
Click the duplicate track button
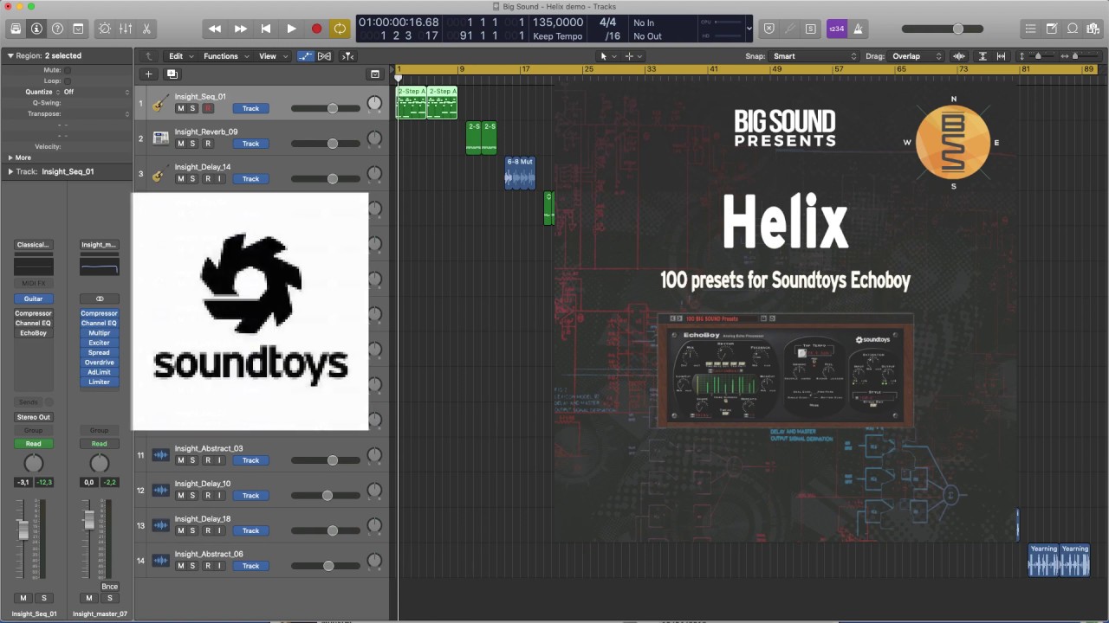172,74
